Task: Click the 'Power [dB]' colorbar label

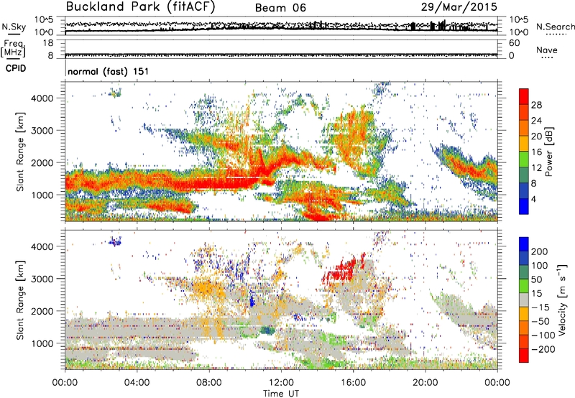Action: click(x=549, y=152)
